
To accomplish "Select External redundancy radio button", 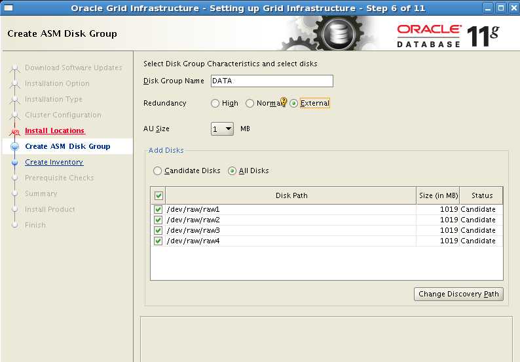I will point(293,103).
